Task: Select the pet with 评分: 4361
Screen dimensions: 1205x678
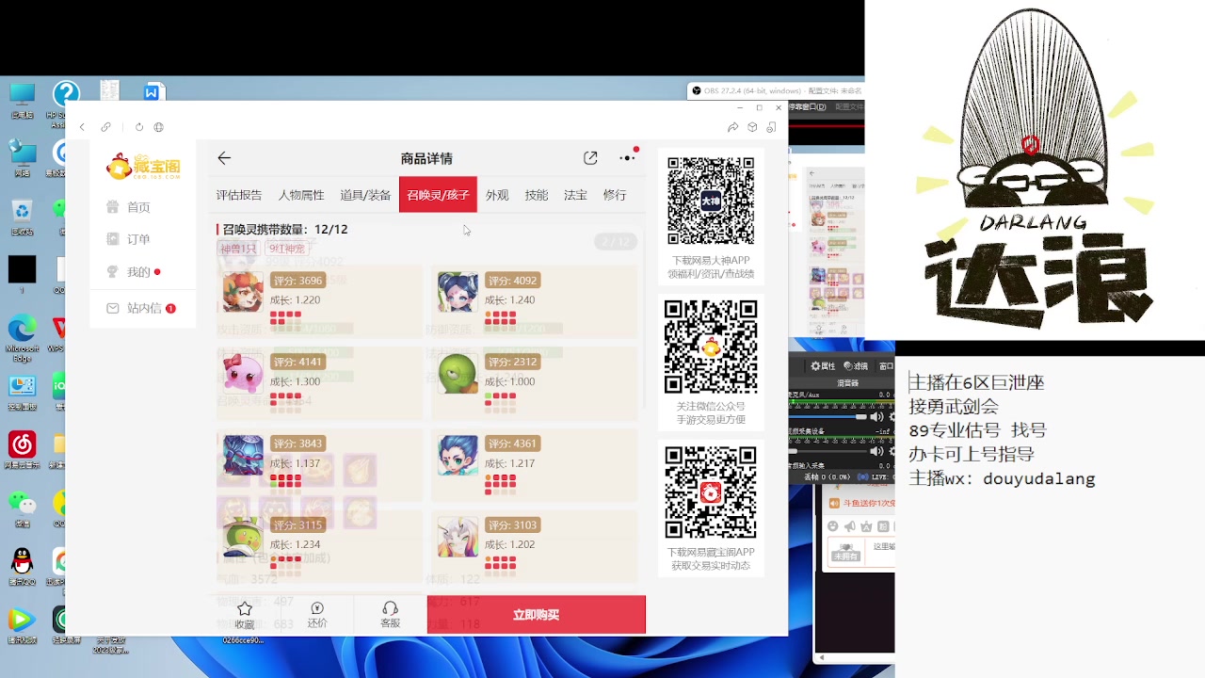Action: click(534, 464)
